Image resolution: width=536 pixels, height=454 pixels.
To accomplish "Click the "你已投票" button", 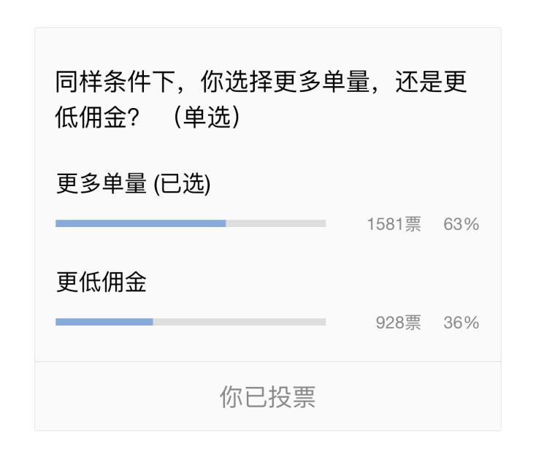I will [x=267, y=397].
